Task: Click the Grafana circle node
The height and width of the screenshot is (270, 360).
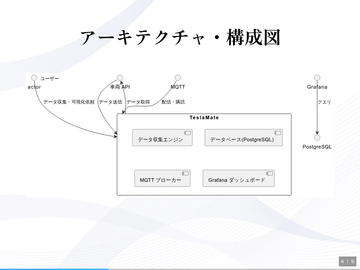Action: tap(317, 78)
